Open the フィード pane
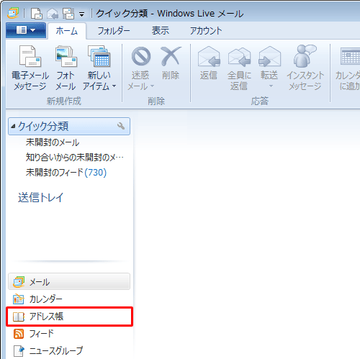360x359 pixels. [x=69, y=334]
